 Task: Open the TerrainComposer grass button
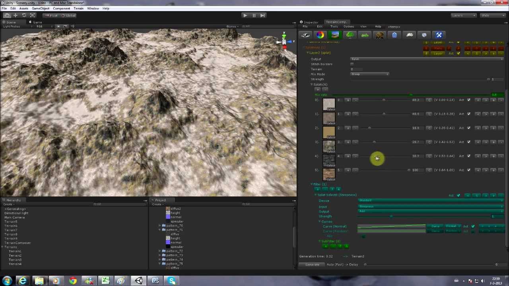tap(365, 35)
